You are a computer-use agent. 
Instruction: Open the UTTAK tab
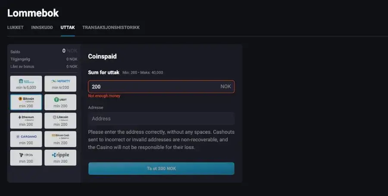click(68, 28)
